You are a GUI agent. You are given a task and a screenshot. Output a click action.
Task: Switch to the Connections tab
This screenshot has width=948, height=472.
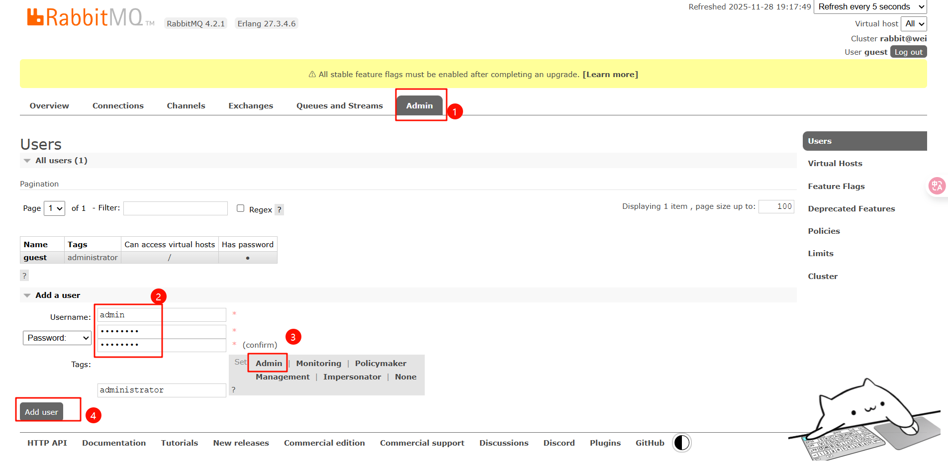pyautogui.click(x=118, y=105)
